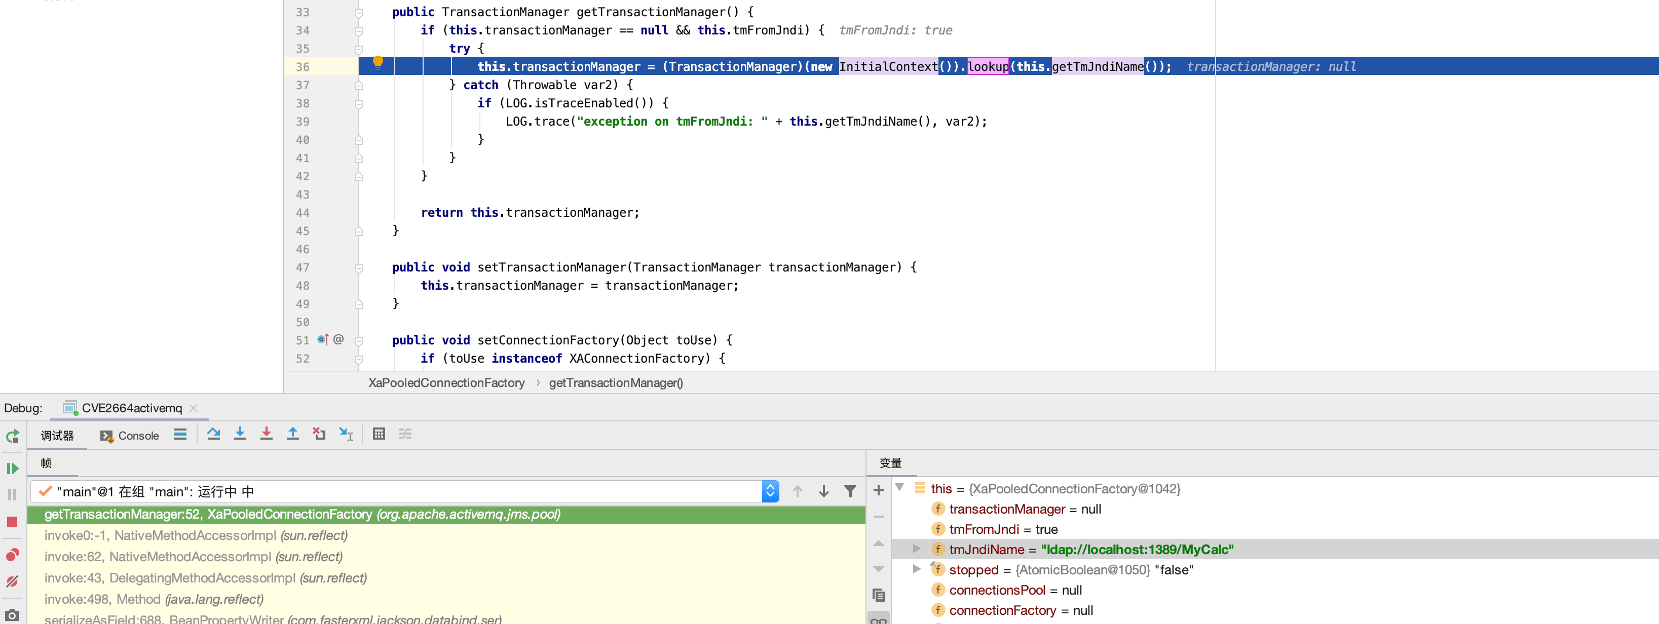The image size is (1659, 624).
Task: Click the Run to Cursor icon
Action: point(346,434)
